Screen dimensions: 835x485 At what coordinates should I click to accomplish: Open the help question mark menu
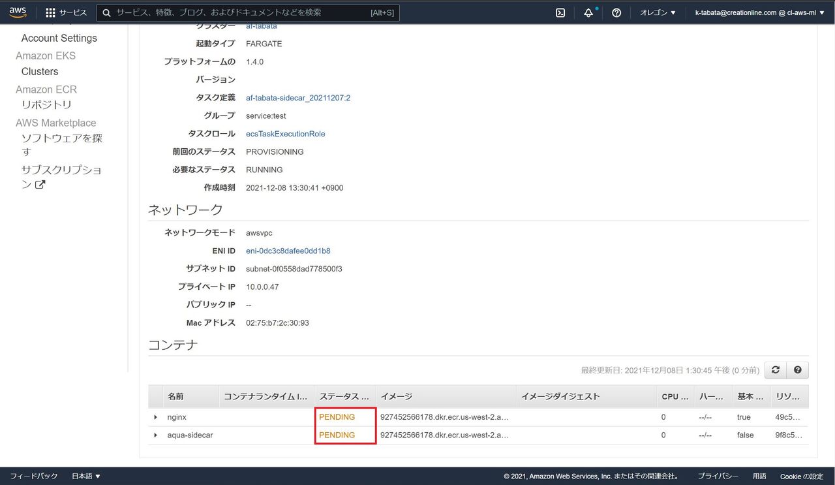(616, 12)
